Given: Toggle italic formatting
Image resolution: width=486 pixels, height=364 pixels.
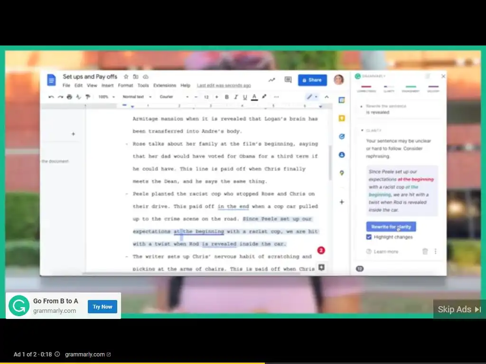Looking at the screenshot, I should [x=236, y=97].
